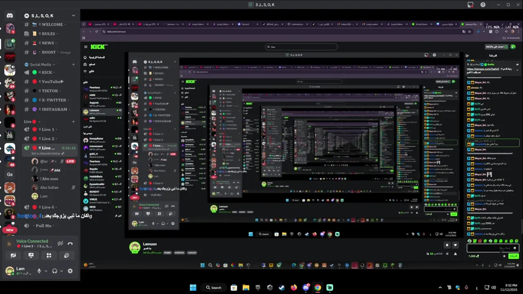The height and width of the screenshot is (294, 523).
Task: Add channel to Social Media category
Action: coord(74,65)
